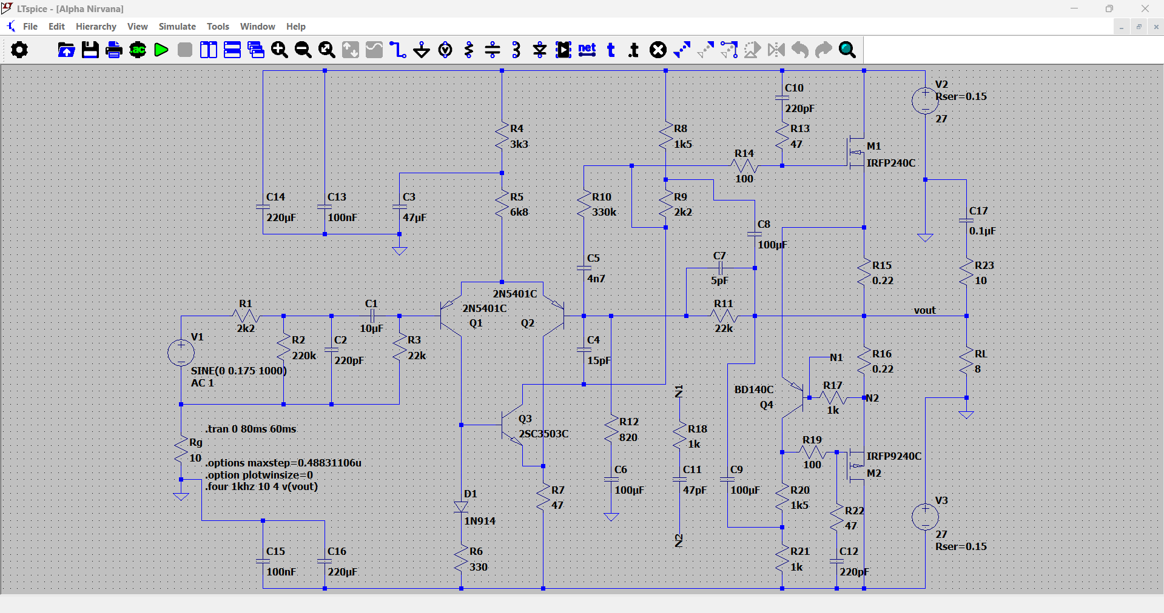This screenshot has height=613, width=1164.
Task: Click the '1N914' diode label
Action: (480, 521)
